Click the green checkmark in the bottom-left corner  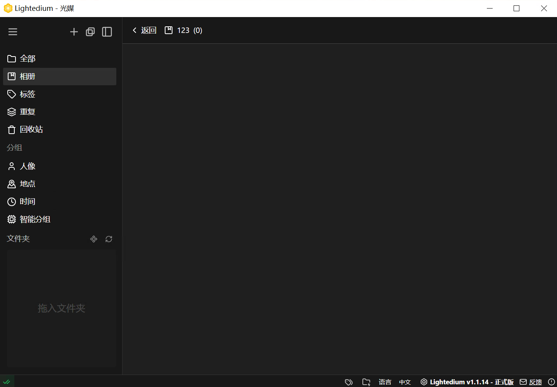point(6,381)
